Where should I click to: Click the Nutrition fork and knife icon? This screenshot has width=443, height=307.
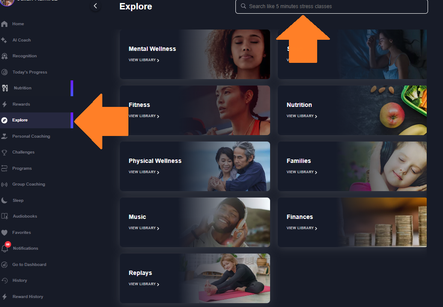5,88
